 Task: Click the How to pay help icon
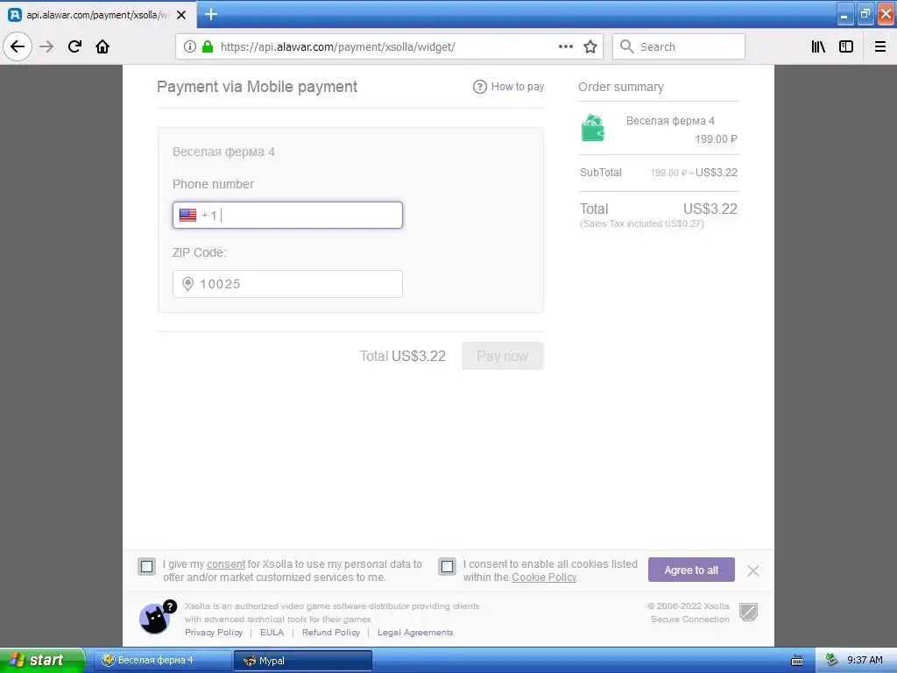pyautogui.click(x=479, y=87)
